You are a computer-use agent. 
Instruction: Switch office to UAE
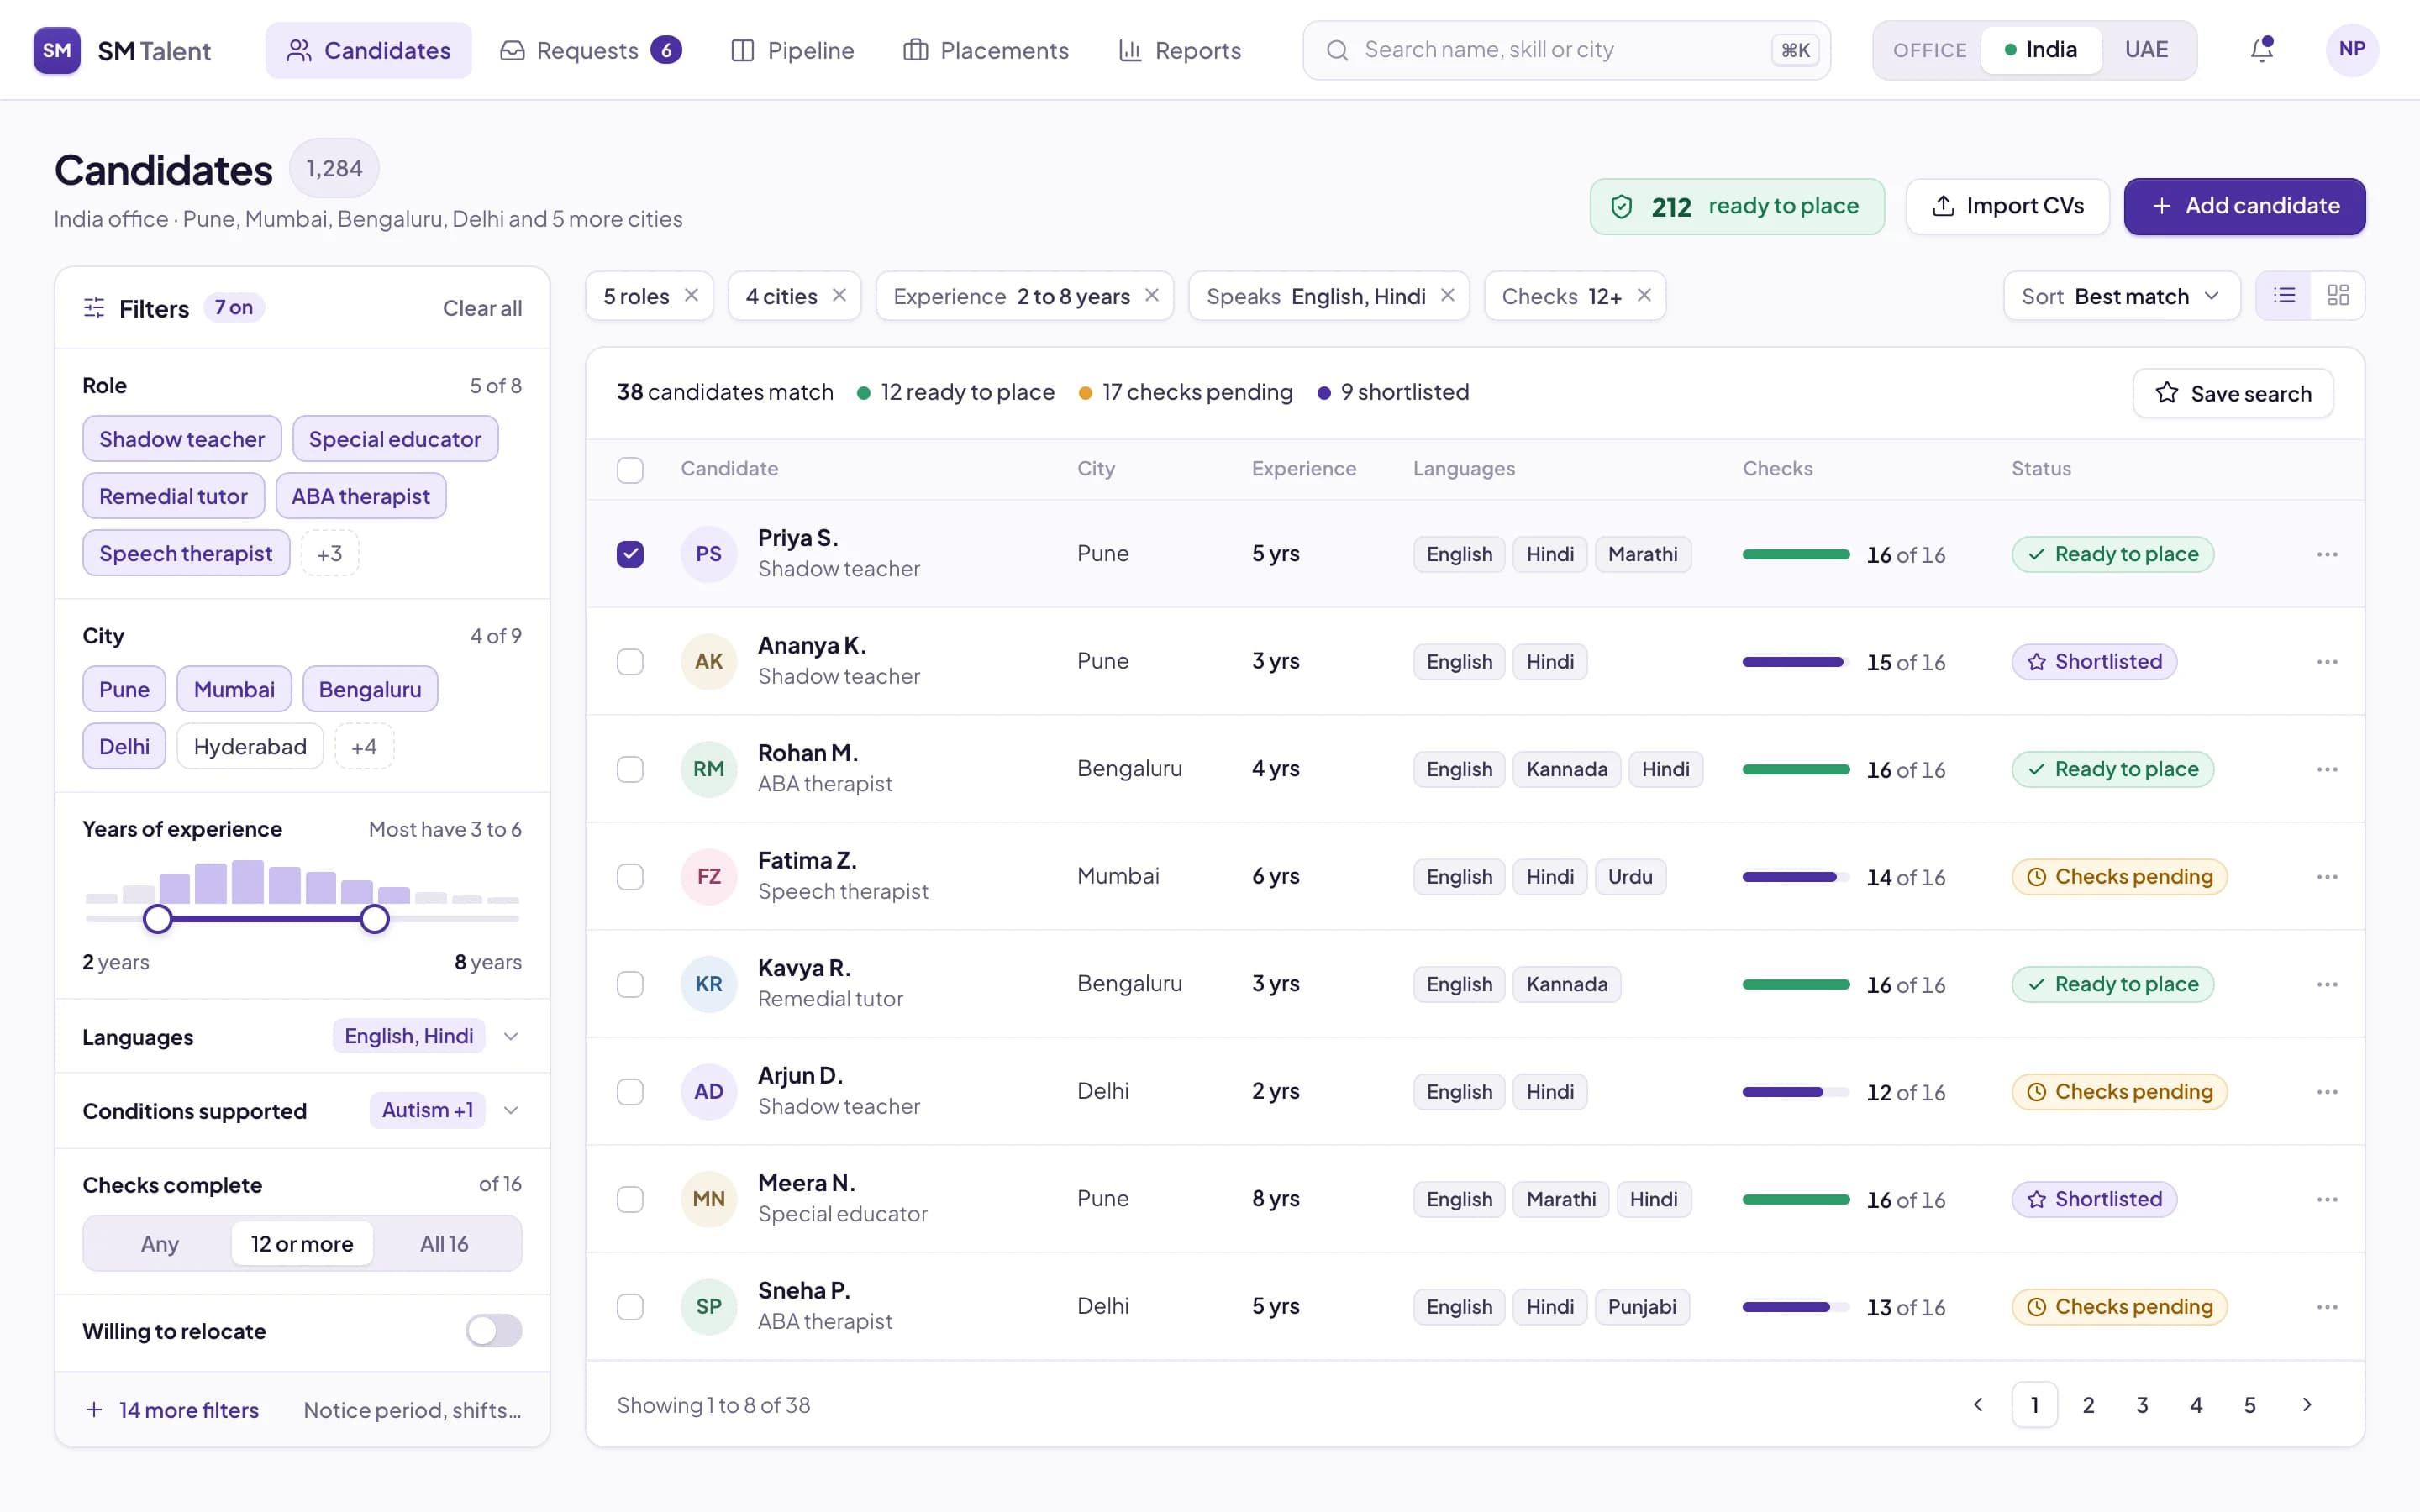click(x=2146, y=50)
